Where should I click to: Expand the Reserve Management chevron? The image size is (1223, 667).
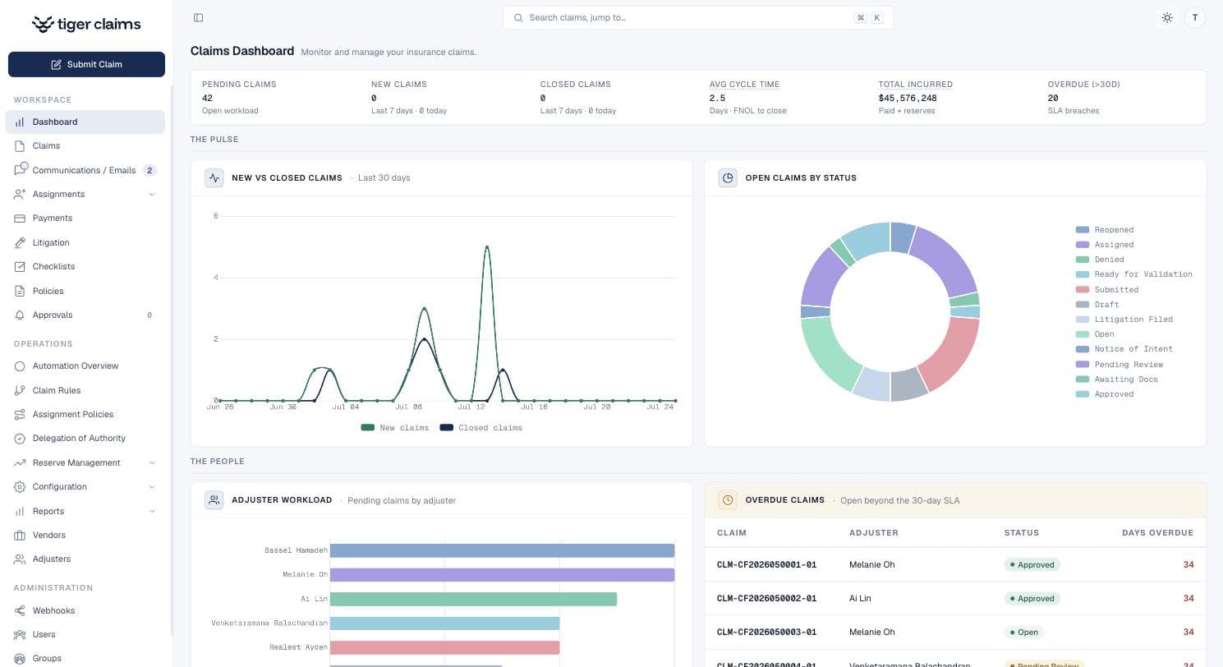pos(152,462)
